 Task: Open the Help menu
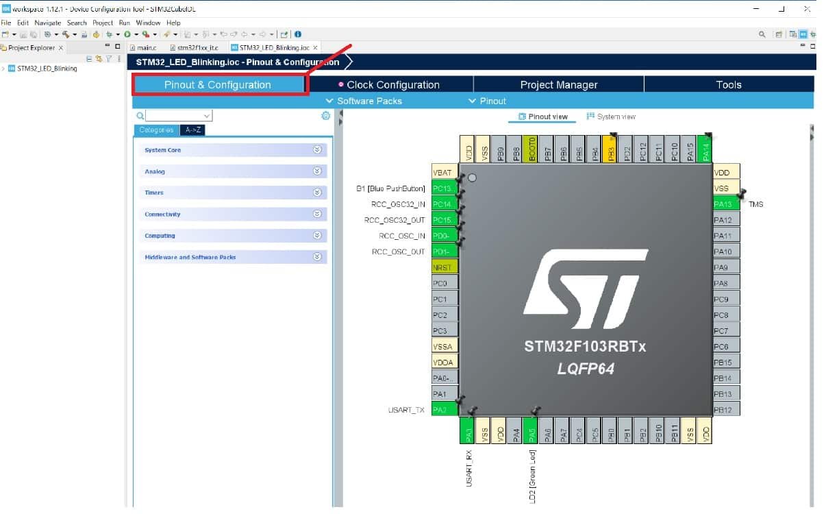(x=173, y=23)
